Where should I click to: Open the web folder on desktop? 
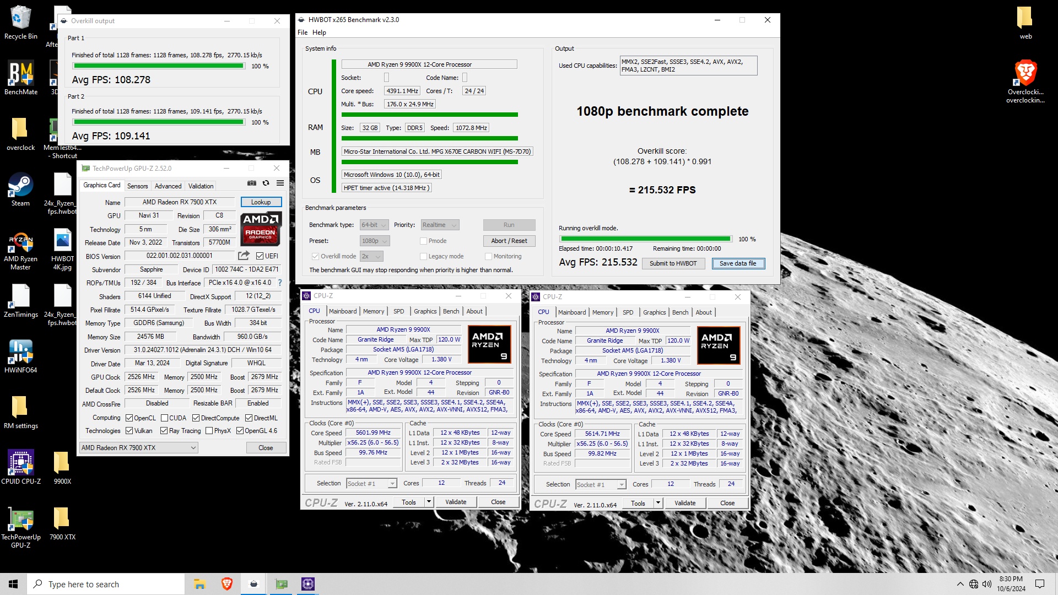[1025, 23]
